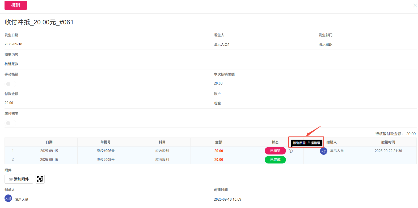
Task: Click the info icon beside 已撤销
Action: click(291, 151)
